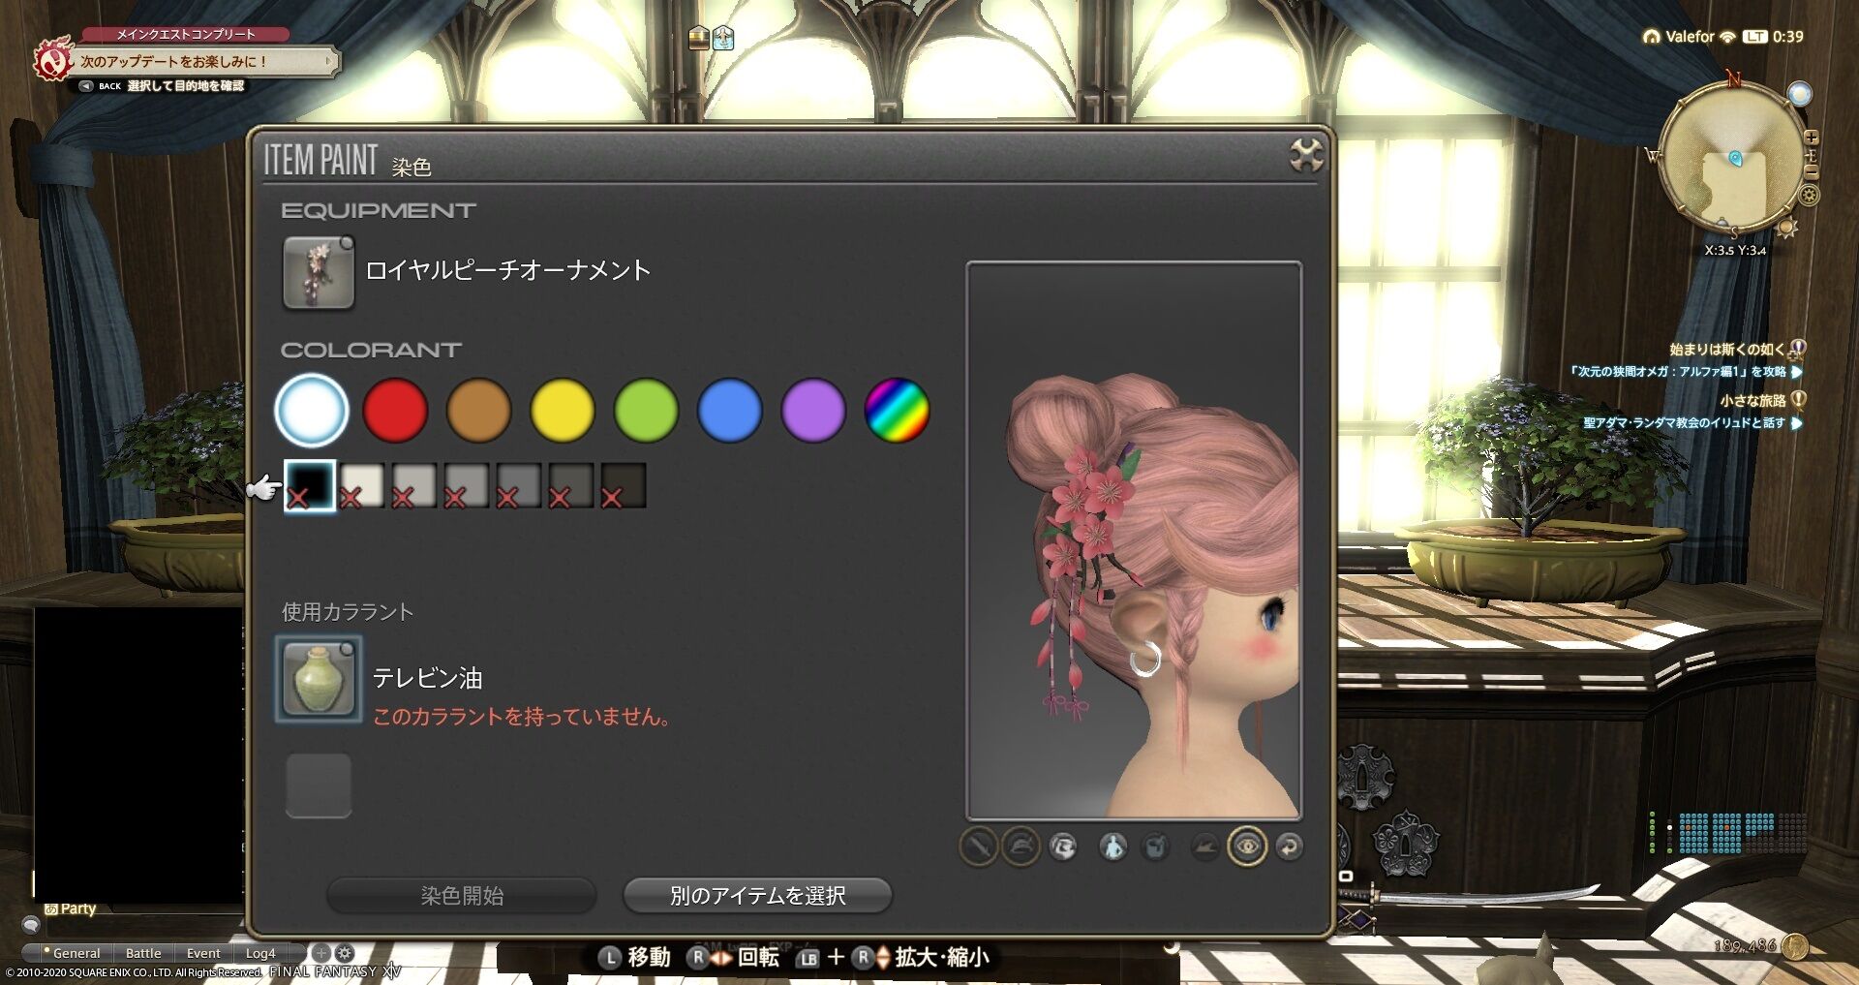Viewport: 1859px width, 985px height.
Task: Click the 0:39 clock display
Action: [x=1788, y=37]
